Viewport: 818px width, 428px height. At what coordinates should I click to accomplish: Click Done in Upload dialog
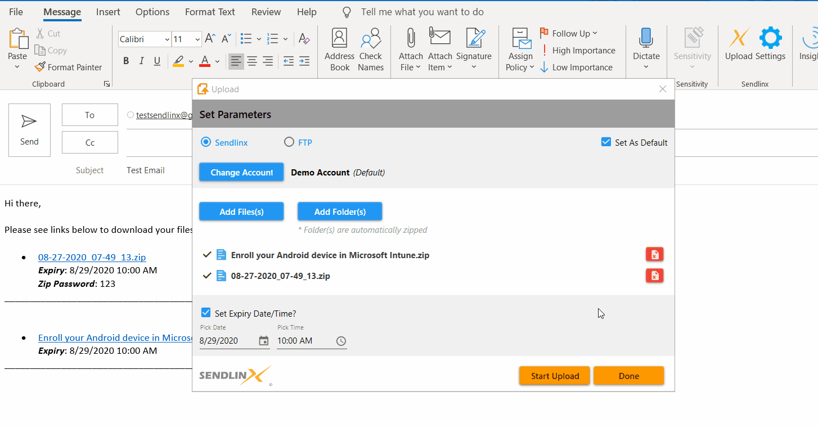pos(629,376)
